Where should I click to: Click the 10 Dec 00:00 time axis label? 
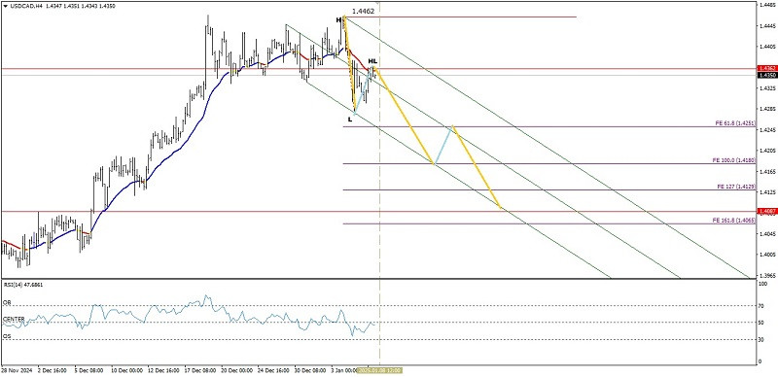pyautogui.click(x=127, y=370)
